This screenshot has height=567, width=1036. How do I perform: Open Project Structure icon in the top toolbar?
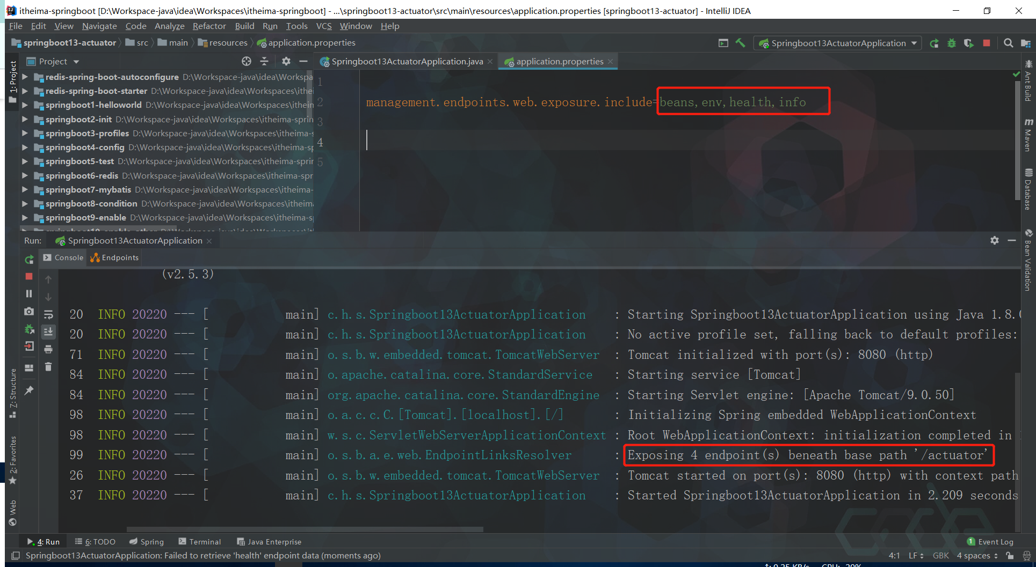pos(1026,43)
